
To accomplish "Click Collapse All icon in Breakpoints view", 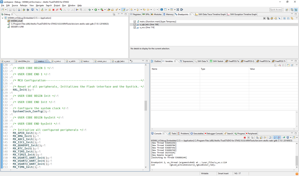I will point(288,18).
